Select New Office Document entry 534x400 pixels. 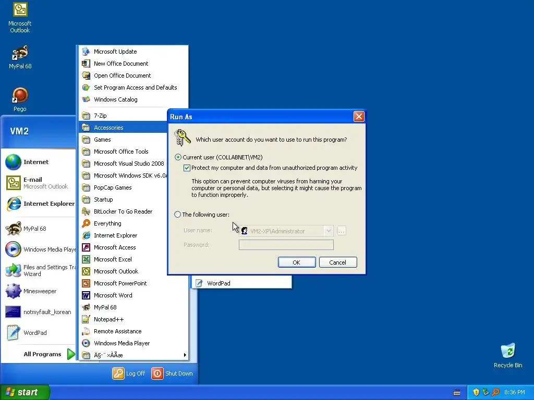134,63
